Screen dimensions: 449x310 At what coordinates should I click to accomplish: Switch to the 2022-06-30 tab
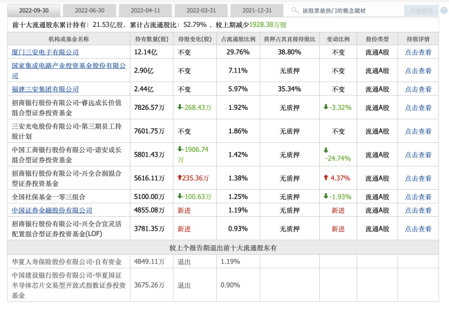pyautogui.click(x=89, y=10)
